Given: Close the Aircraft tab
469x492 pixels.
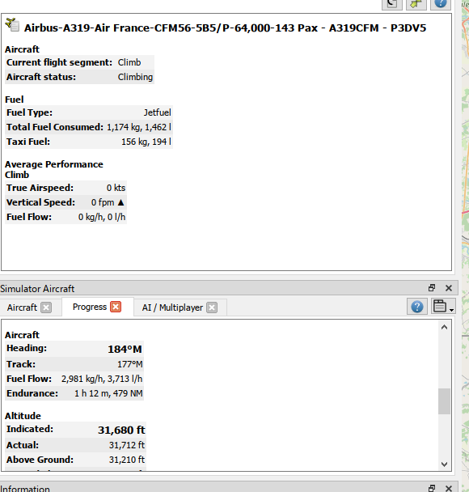Looking at the screenshot, I should pyautogui.click(x=46, y=307).
